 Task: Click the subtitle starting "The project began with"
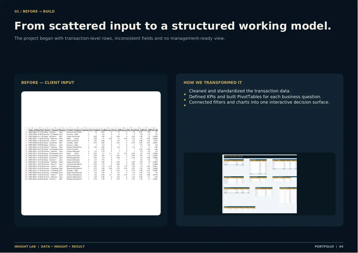(120, 38)
